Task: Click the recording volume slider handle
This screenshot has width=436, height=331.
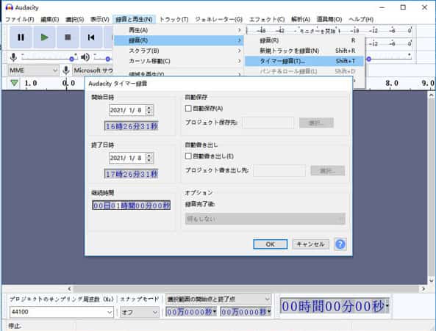Action: (72, 59)
